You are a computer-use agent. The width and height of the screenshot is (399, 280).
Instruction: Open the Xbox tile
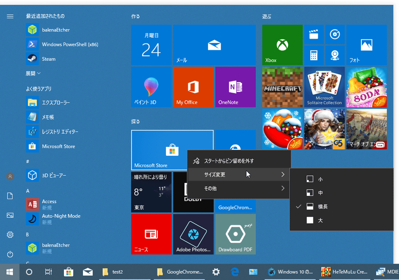tap(282, 45)
